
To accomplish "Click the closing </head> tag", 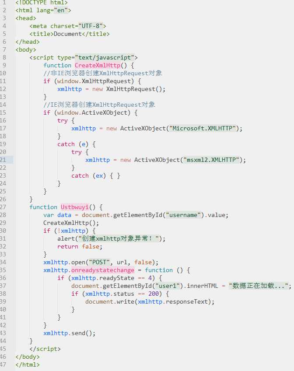I will pos(28,42).
